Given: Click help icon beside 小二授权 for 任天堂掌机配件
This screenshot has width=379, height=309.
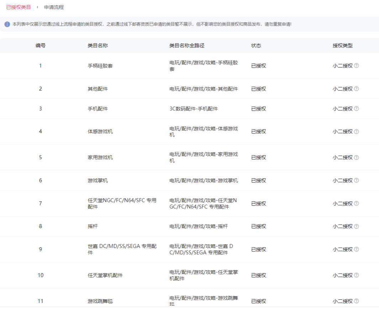Looking at the screenshot, I should coord(356,275).
